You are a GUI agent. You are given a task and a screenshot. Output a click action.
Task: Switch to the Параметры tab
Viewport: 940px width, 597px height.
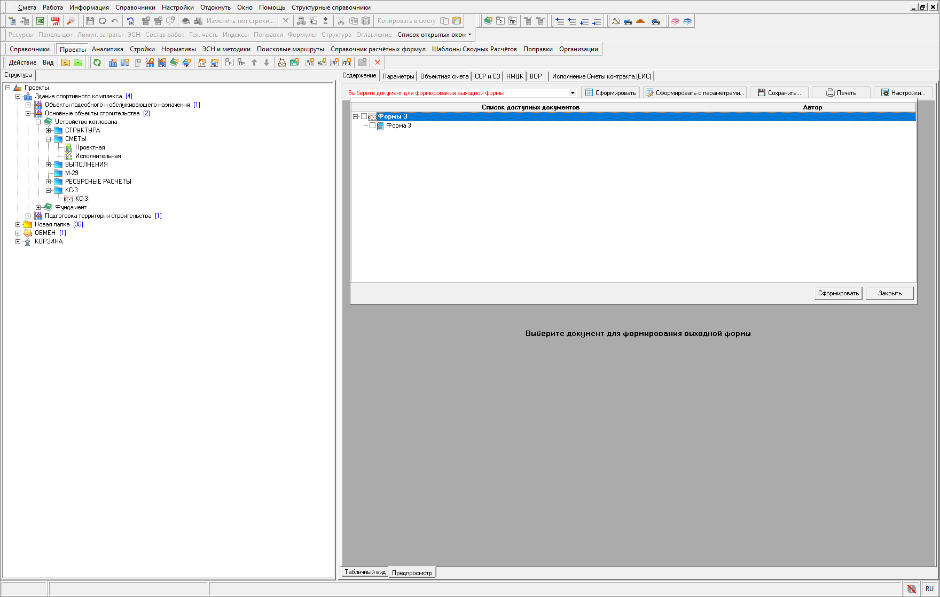coord(398,76)
